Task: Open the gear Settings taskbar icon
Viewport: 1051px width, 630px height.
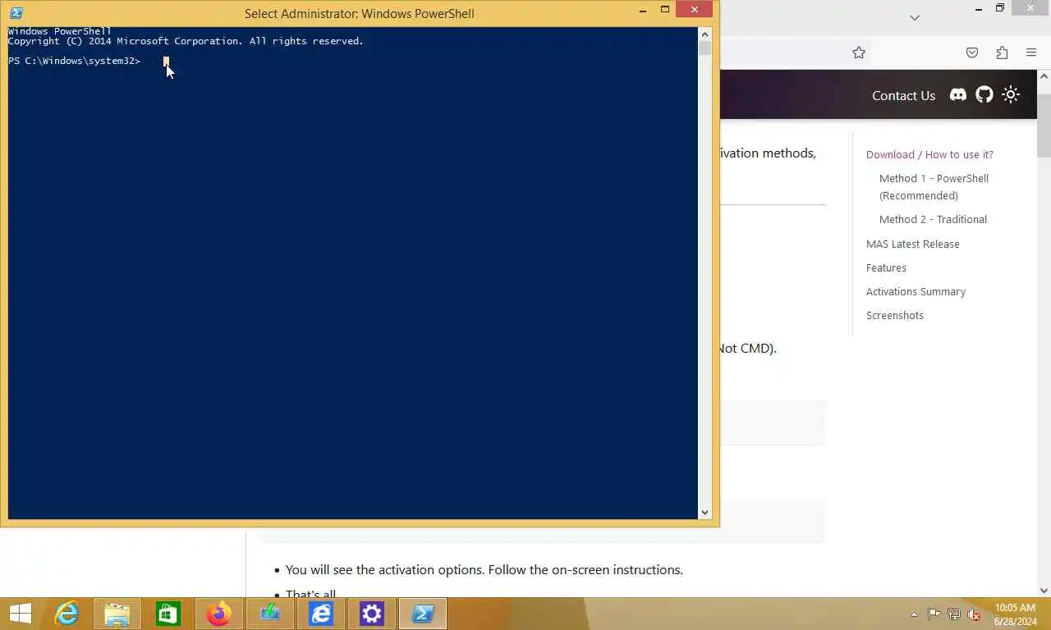Action: 372,614
